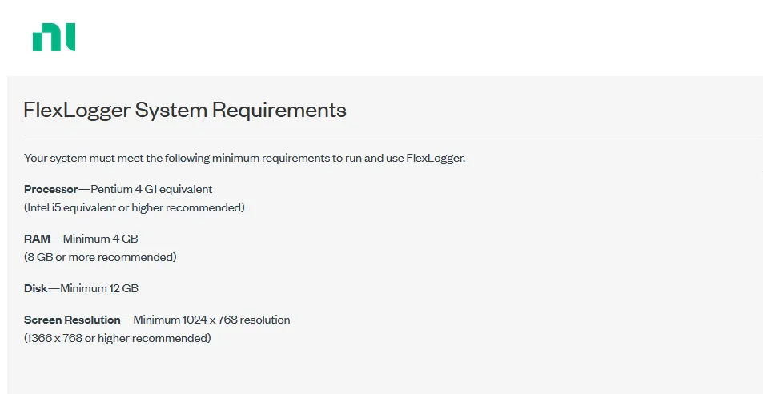Click the word FlexLogger ending the intro sentence
This screenshot has width=763, height=394.
pos(436,158)
